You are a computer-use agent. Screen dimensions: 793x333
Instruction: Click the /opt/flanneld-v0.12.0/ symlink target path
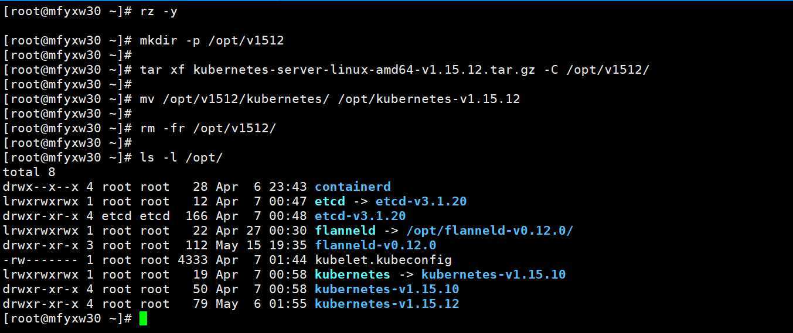tap(489, 231)
